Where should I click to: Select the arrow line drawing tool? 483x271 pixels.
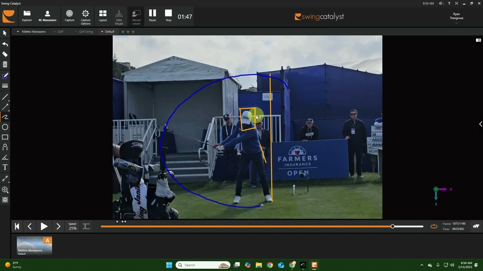pyautogui.click(x=5, y=107)
